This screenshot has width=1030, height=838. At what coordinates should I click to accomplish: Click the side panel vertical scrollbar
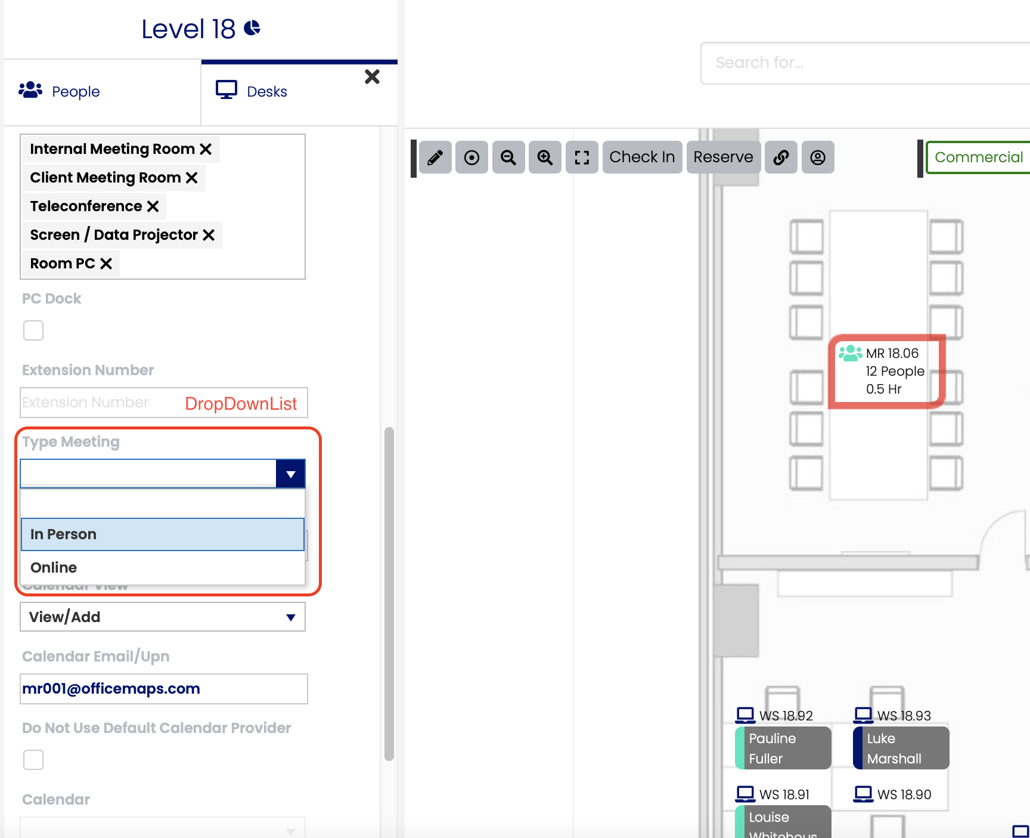tap(389, 593)
